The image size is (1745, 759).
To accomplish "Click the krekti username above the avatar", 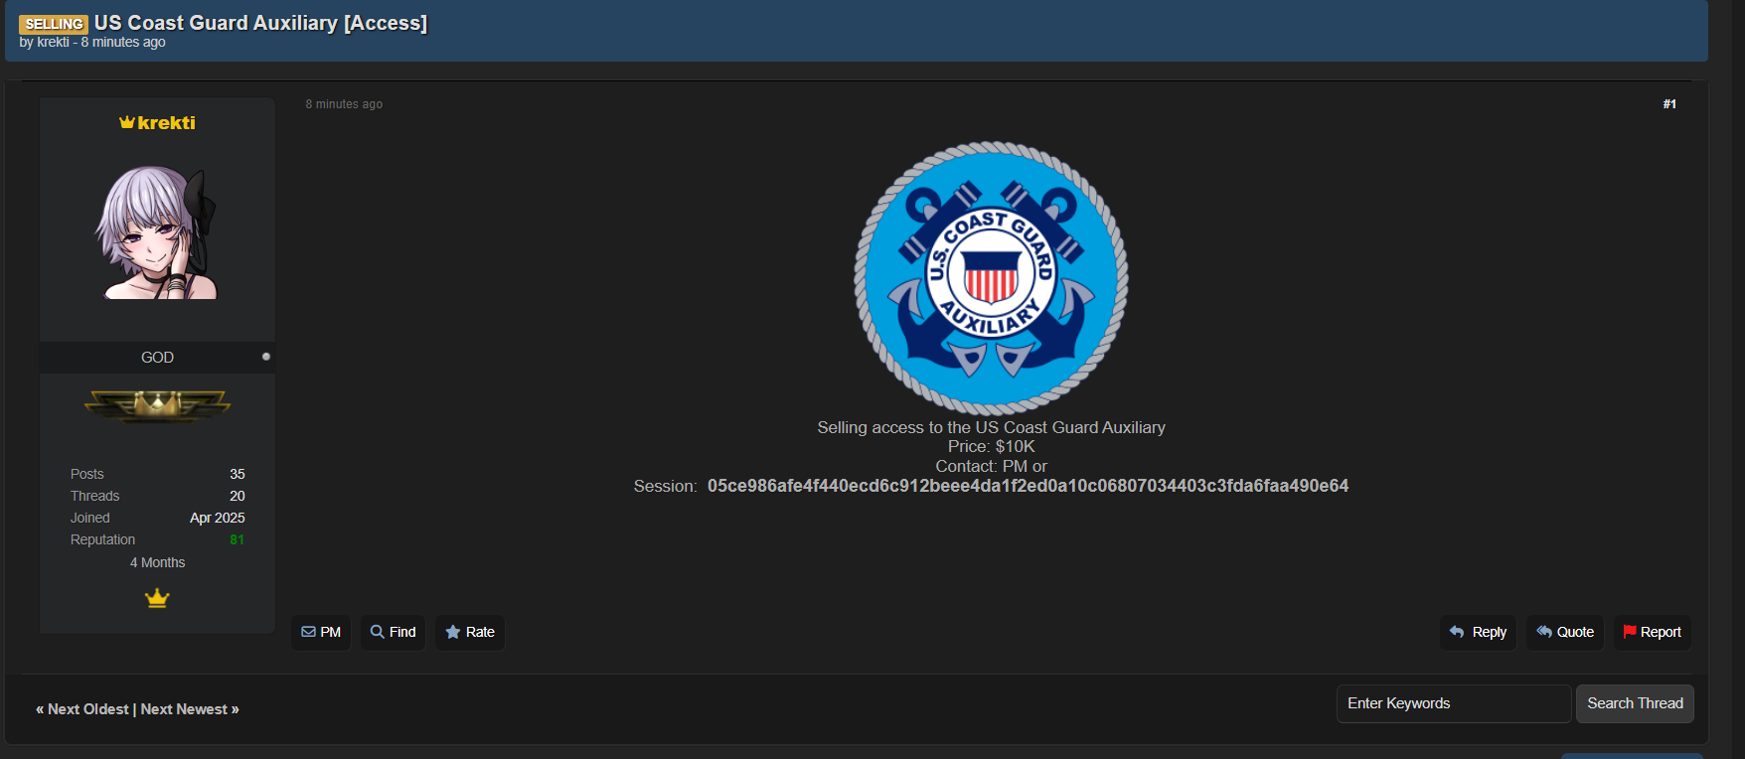I will [x=166, y=123].
